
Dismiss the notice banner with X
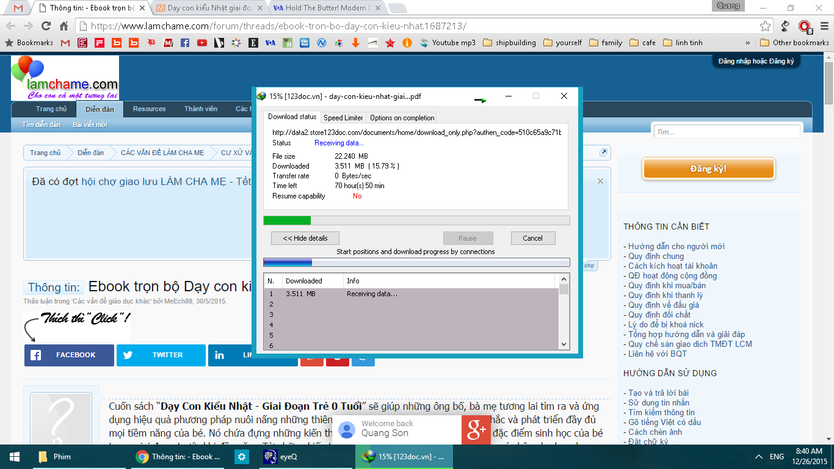point(600,181)
